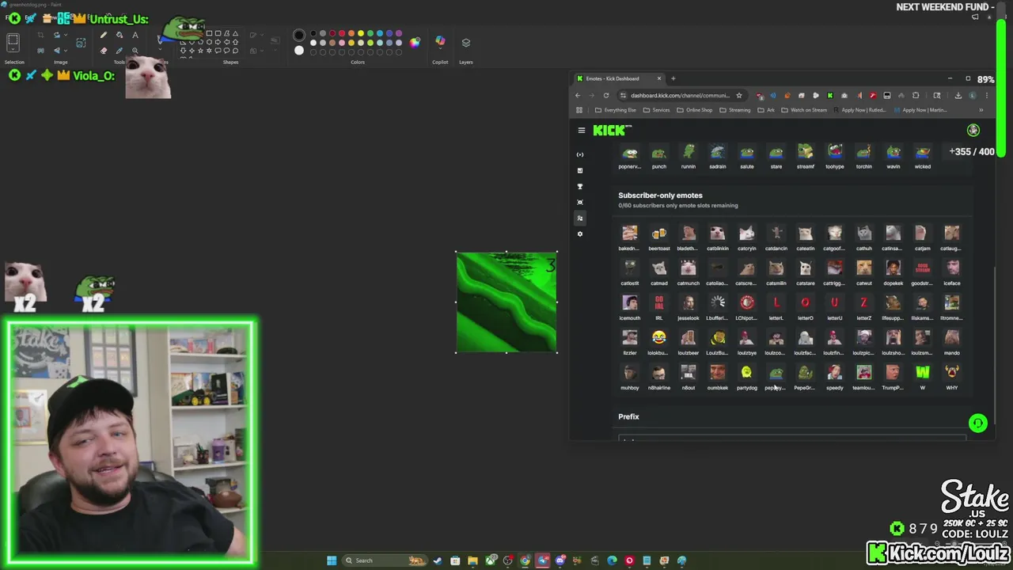Screen dimensions: 1013x570
Task: Open Copilot menu in Paint
Action: click(x=440, y=42)
